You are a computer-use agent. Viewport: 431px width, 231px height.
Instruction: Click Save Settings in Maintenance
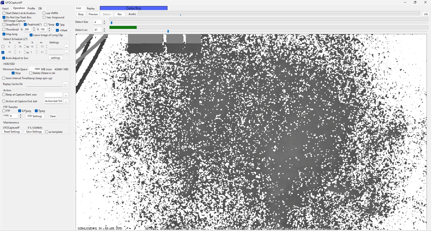tap(34, 132)
